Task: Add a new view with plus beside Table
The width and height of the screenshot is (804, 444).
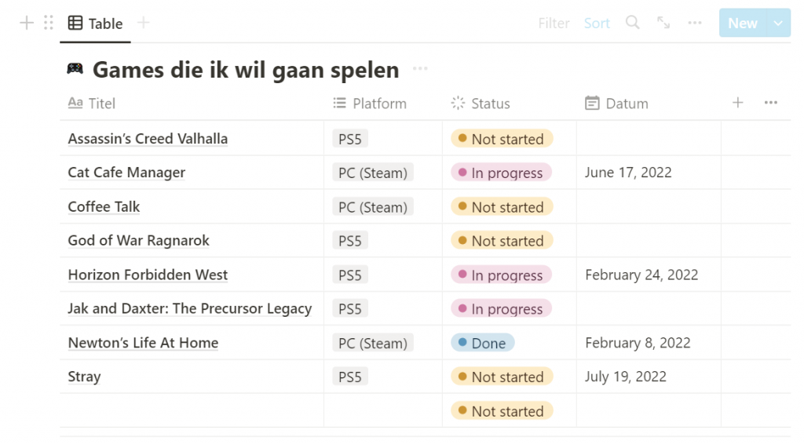Action: click(144, 23)
